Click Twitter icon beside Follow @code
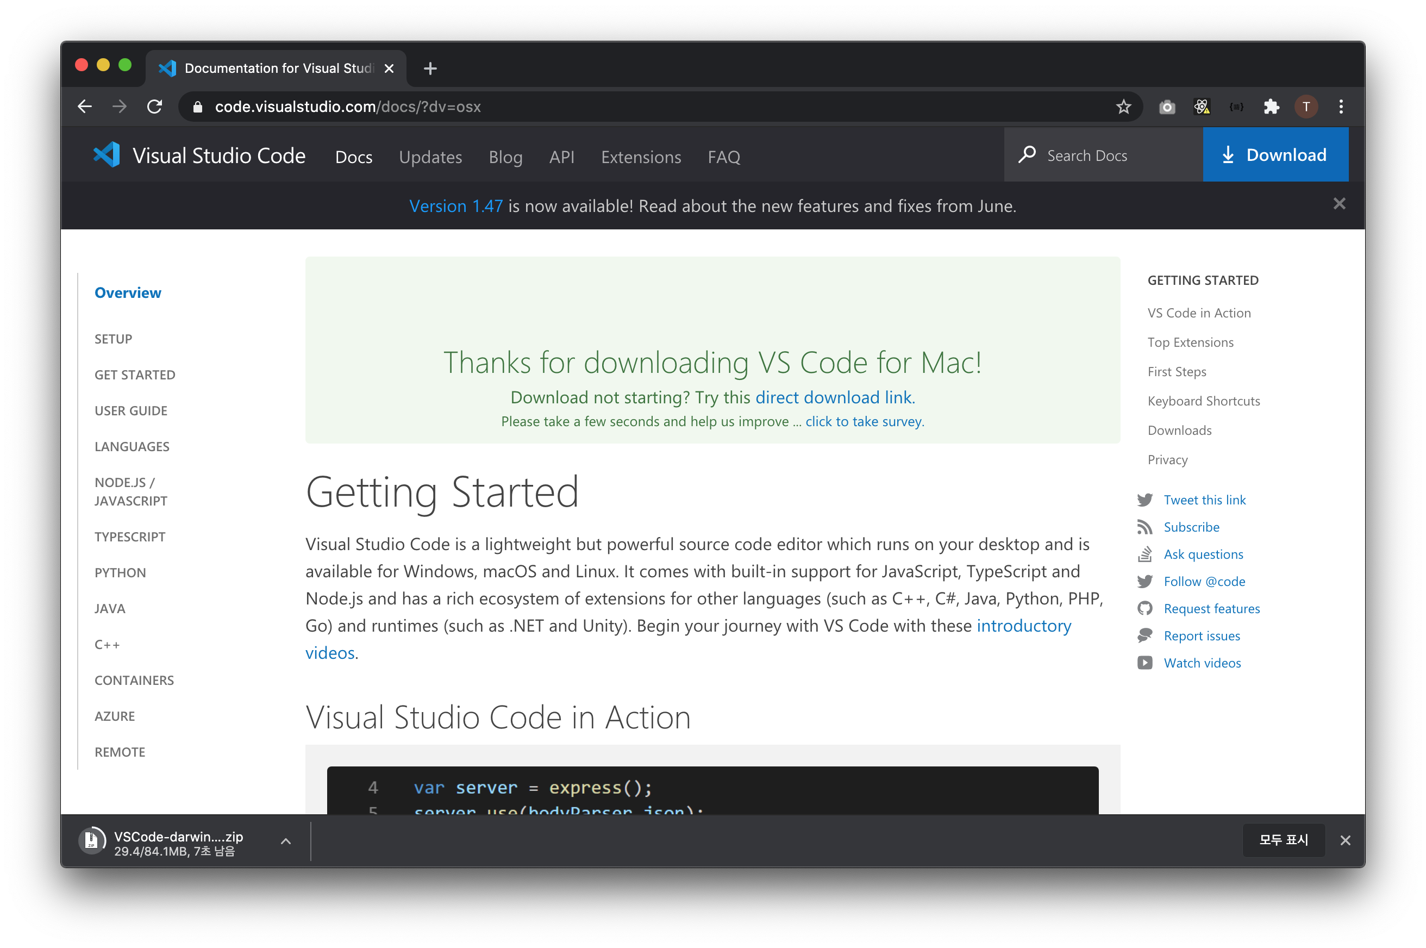 (x=1144, y=582)
